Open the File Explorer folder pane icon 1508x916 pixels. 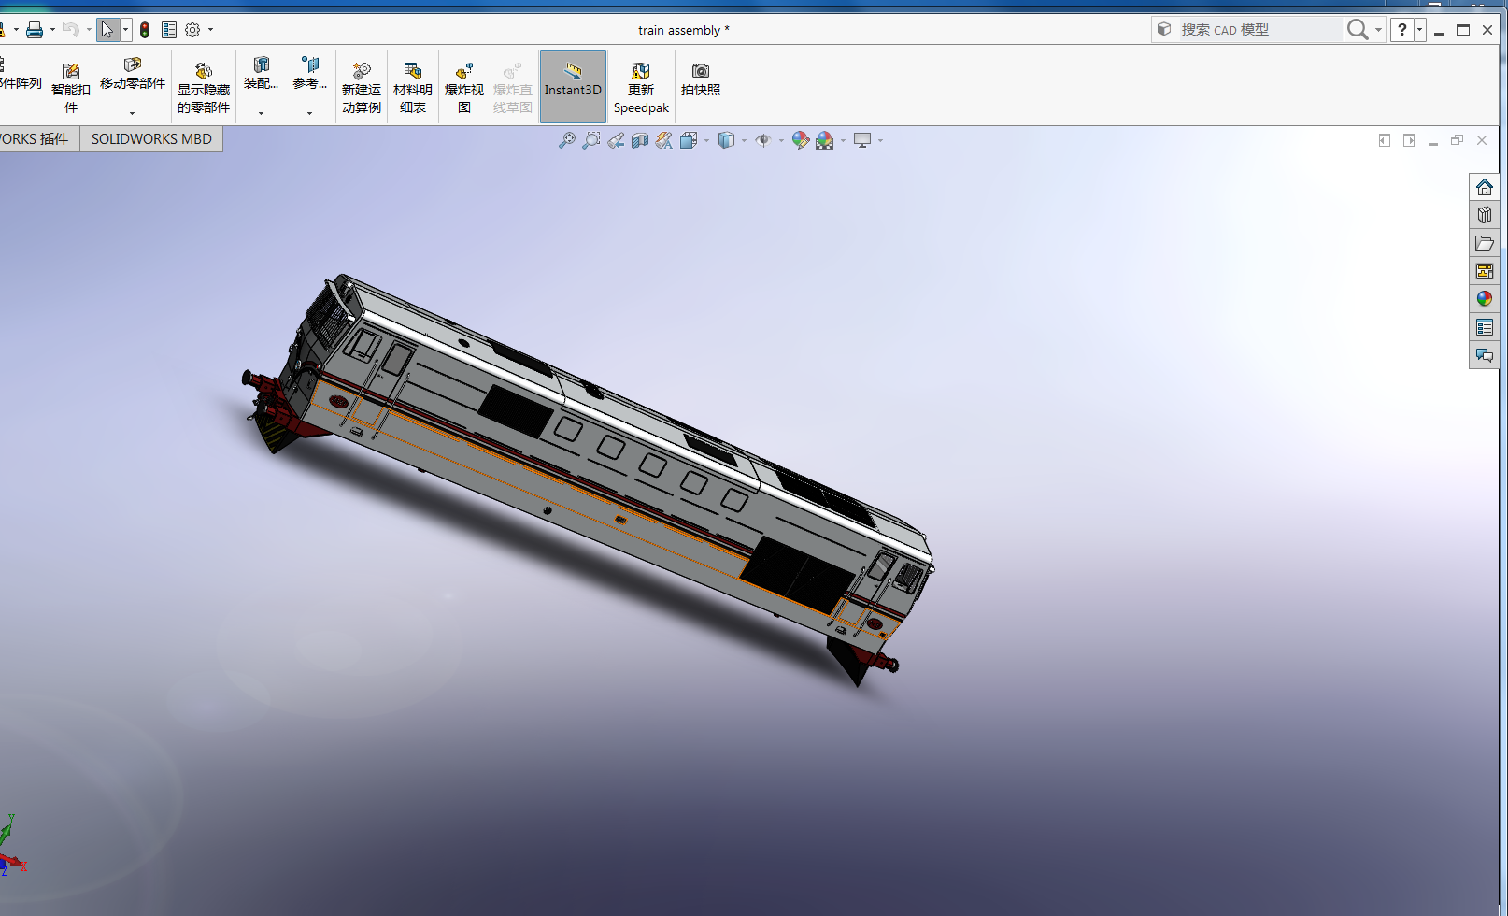(x=1484, y=243)
